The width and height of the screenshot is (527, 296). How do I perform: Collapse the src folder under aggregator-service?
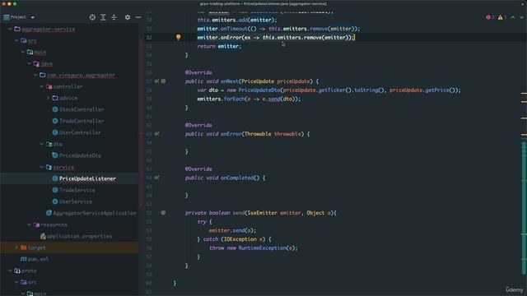point(16,40)
